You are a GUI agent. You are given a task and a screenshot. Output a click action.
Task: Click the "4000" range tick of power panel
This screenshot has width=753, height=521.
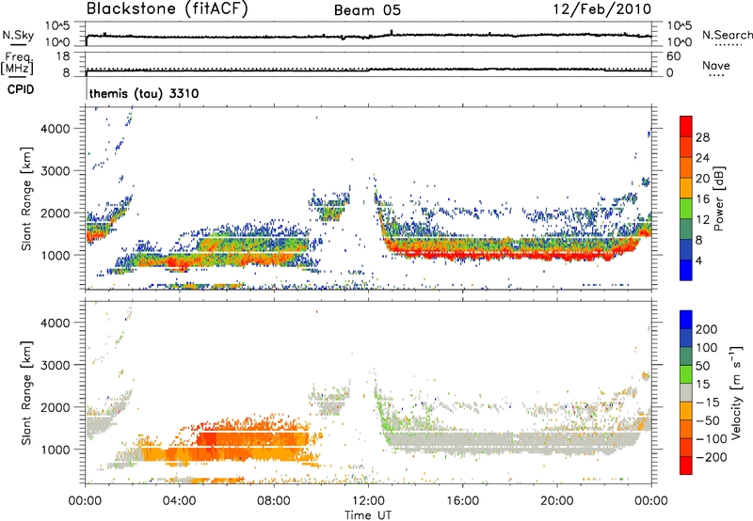tap(55, 129)
